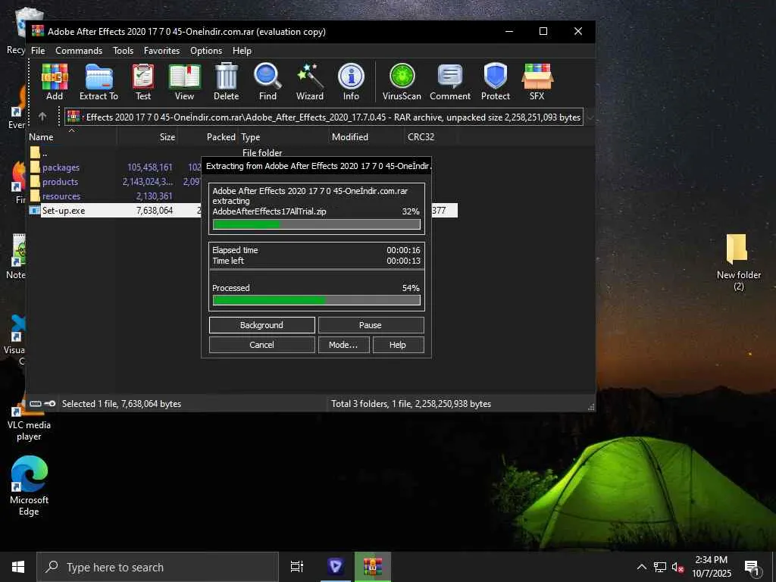Click the Mode... button

click(x=343, y=345)
